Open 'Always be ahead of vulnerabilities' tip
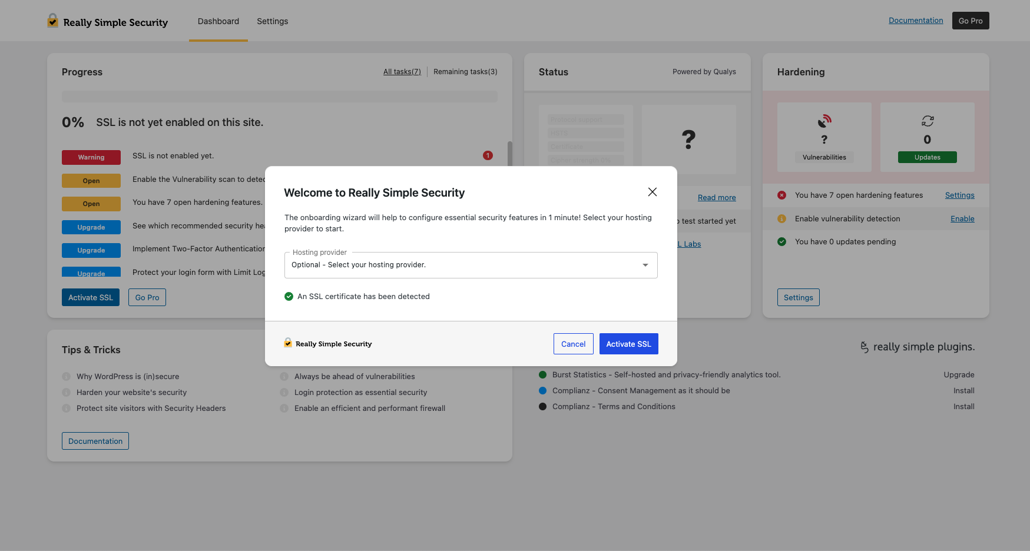The height and width of the screenshot is (551, 1030). (355, 376)
